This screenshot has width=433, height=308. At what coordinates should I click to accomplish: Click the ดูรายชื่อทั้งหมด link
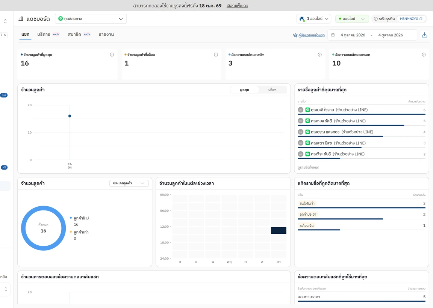309,167
